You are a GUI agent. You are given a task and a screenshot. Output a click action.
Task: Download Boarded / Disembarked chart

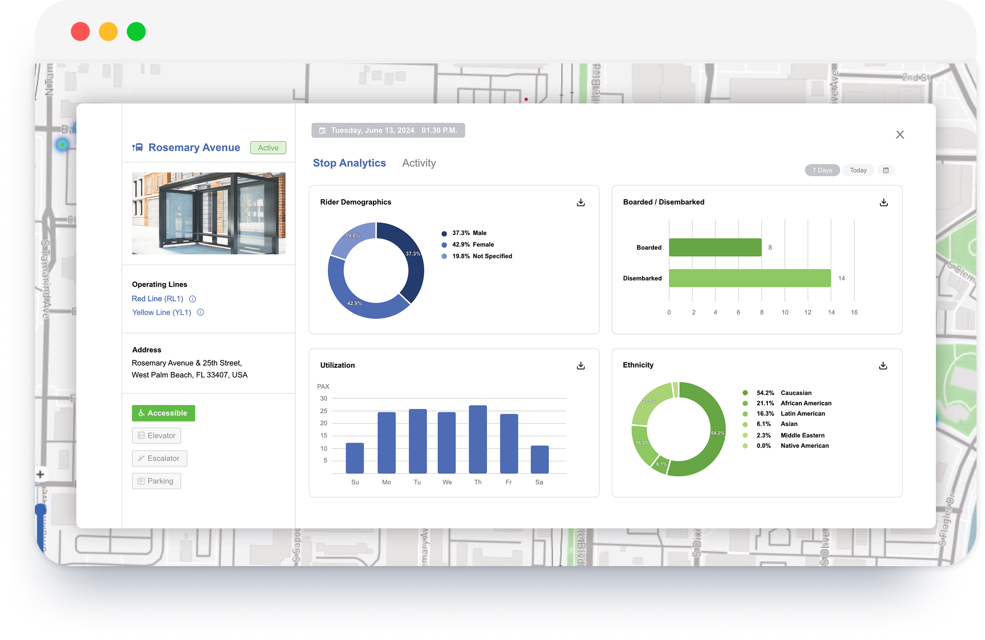point(883,202)
